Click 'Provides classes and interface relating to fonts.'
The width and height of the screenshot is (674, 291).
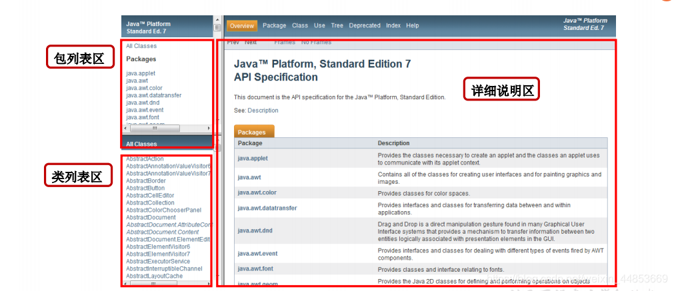click(x=441, y=270)
